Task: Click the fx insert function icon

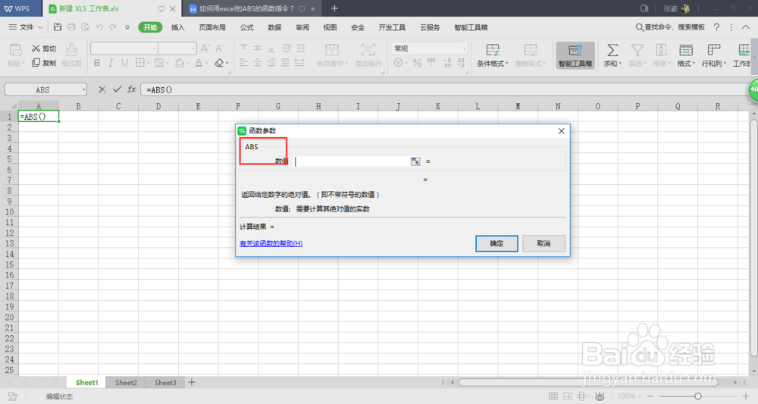Action: tap(131, 89)
